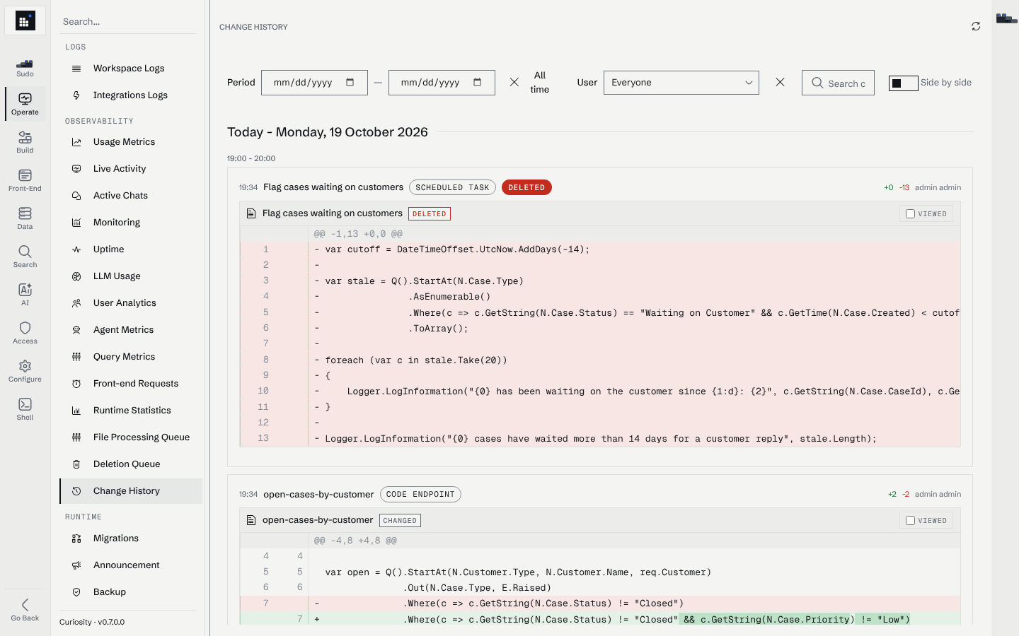Open Live Activity in the sidebar
The width and height of the screenshot is (1019, 636).
pyautogui.click(x=131, y=169)
